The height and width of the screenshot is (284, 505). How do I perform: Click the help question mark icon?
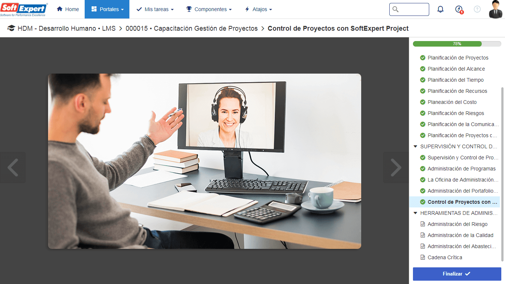coord(477,9)
